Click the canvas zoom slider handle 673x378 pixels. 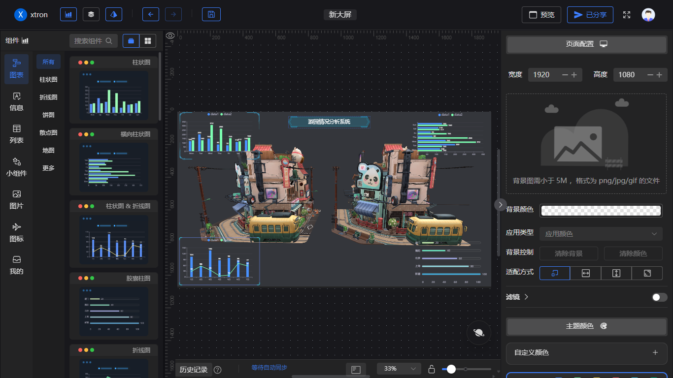pyautogui.click(x=451, y=369)
